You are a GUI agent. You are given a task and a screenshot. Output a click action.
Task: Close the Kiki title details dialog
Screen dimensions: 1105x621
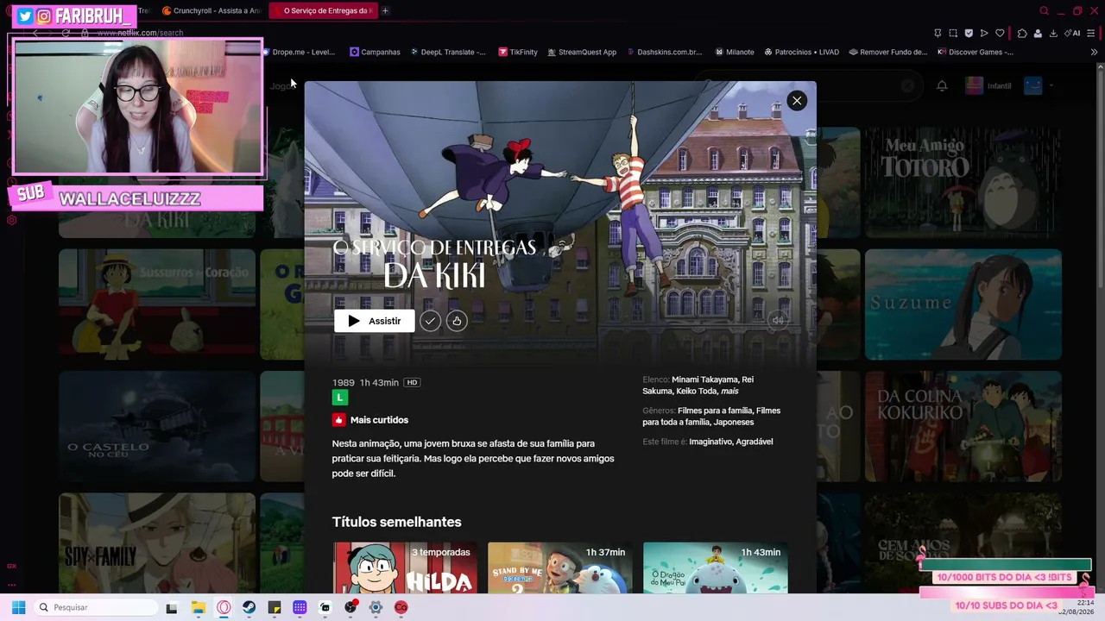(x=797, y=101)
